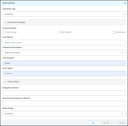Click the Data Quality label text
Screen dimensions: 128x126
point(66,32)
